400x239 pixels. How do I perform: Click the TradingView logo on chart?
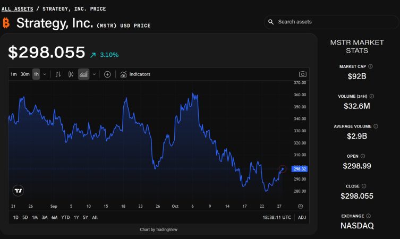(x=19, y=191)
